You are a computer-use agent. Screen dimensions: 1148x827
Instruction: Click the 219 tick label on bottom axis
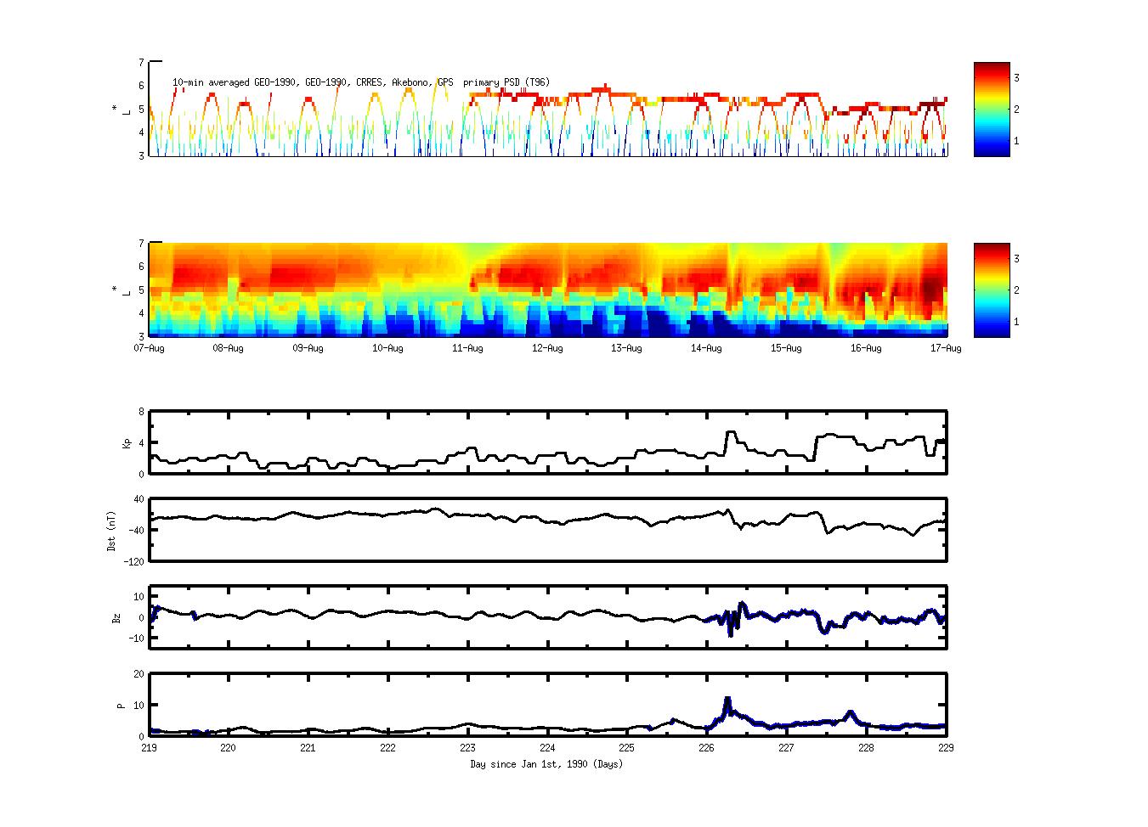point(149,748)
